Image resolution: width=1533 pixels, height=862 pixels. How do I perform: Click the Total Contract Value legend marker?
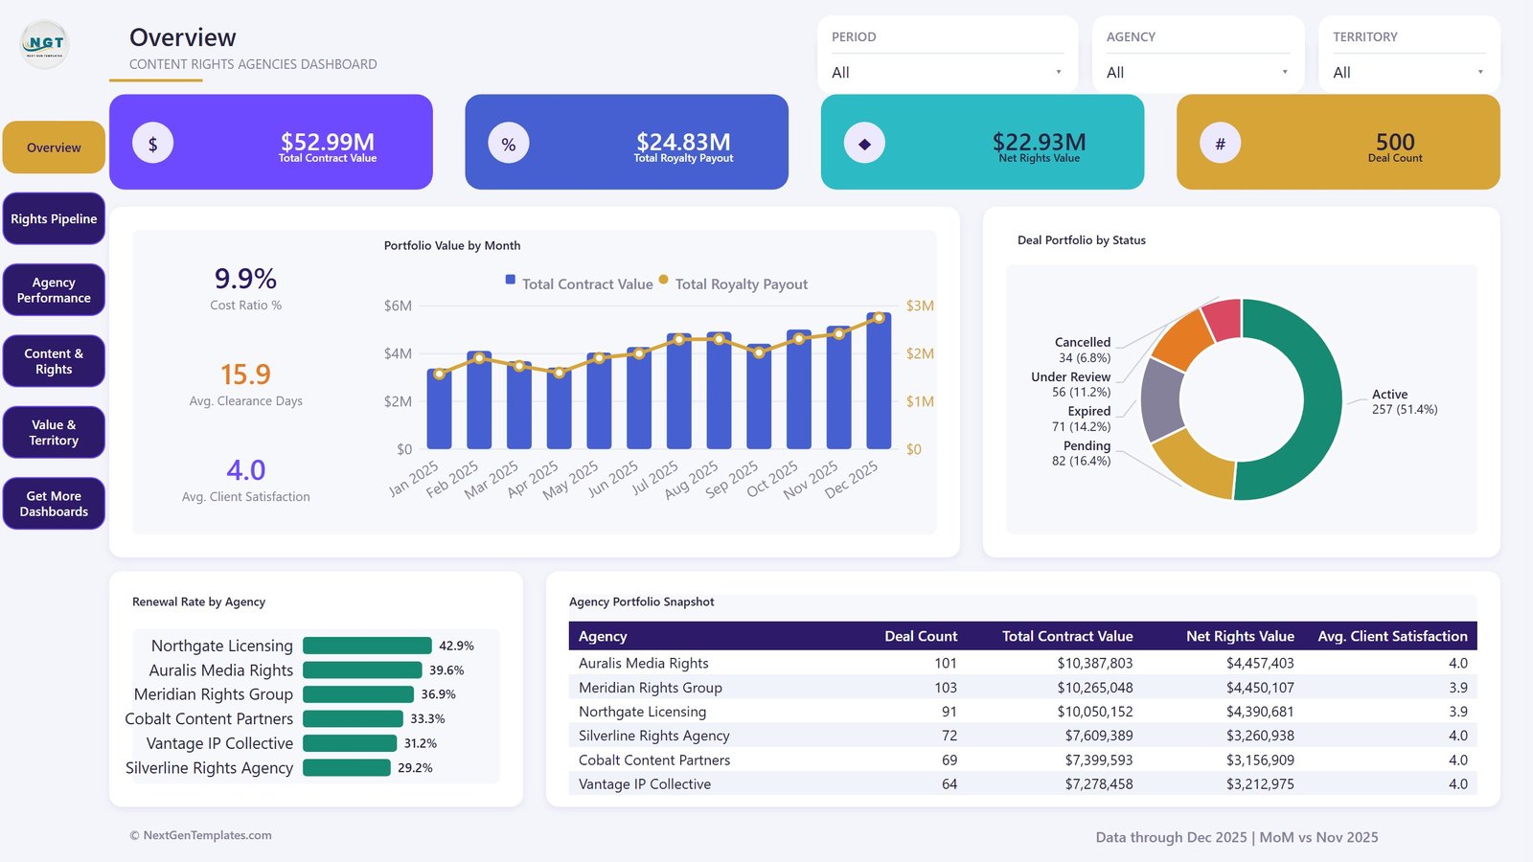click(x=511, y=280)
